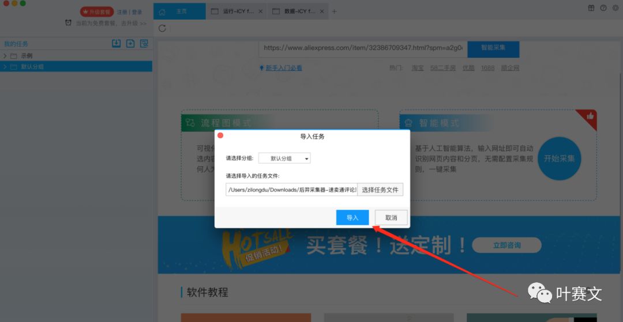Click the 导入 button in the dialog
This screenshot has width=623, height=322.
point(352,218)
